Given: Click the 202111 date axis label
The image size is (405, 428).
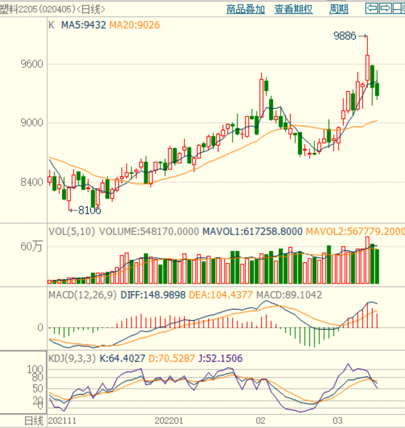Looking at the screenshot, I should click(x=63, y=421).
